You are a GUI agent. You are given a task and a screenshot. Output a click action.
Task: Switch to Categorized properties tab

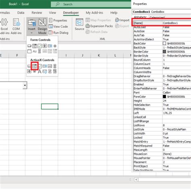[x=157, y=17]
